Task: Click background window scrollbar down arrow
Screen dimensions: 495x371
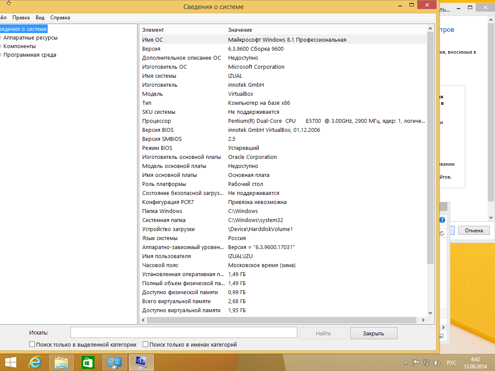Action: pyautogui.click(x=491, y=217)
